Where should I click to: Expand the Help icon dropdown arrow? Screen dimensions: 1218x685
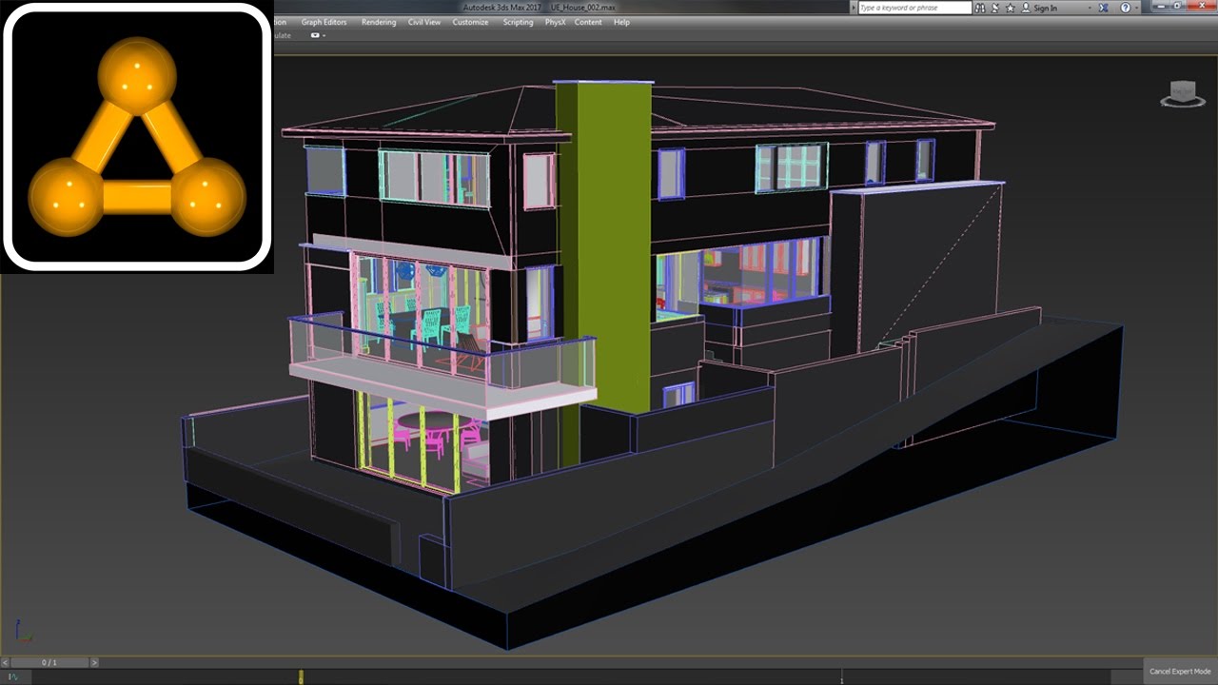(1137, 9)
